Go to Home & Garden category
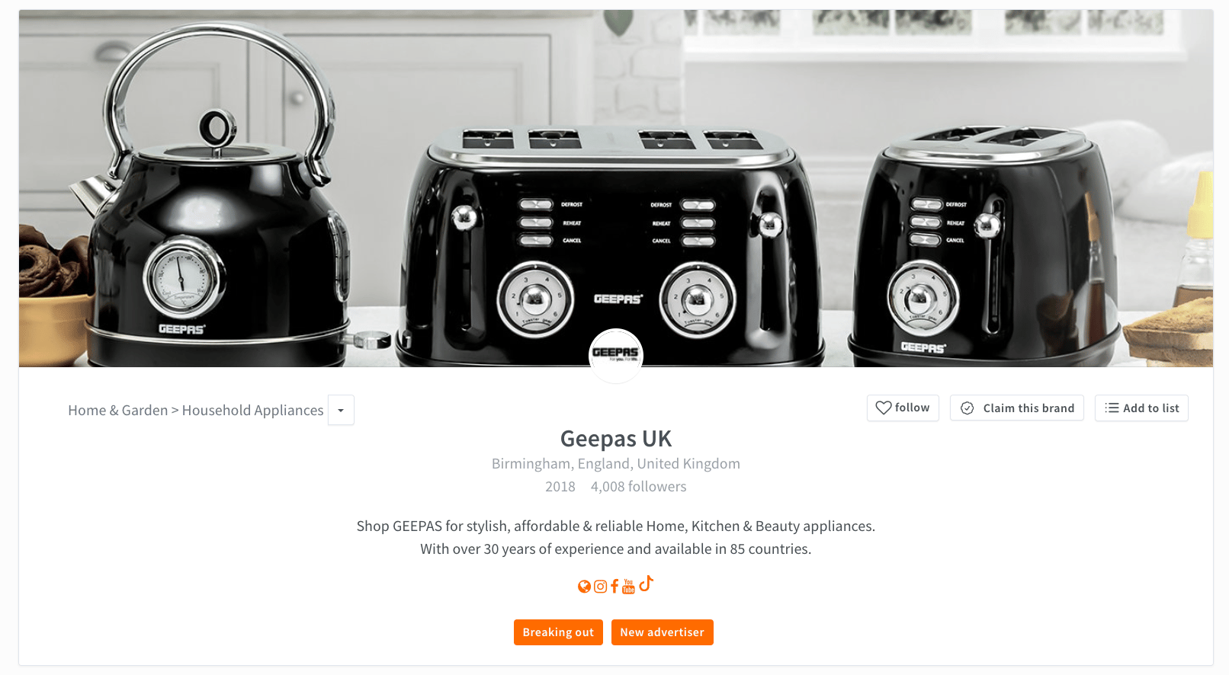 [118, 410]
